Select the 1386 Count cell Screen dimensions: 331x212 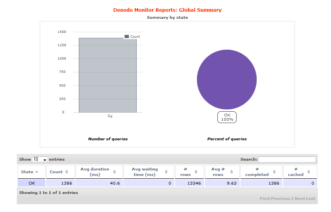tap(61, 183)
